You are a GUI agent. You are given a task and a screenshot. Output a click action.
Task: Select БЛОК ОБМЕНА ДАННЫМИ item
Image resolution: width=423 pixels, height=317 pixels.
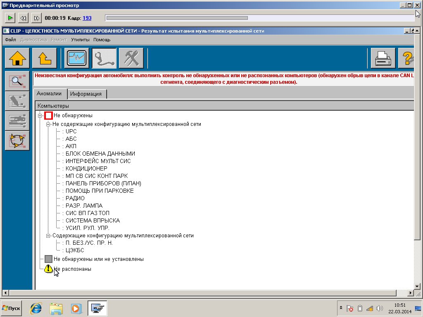point(100,154)
